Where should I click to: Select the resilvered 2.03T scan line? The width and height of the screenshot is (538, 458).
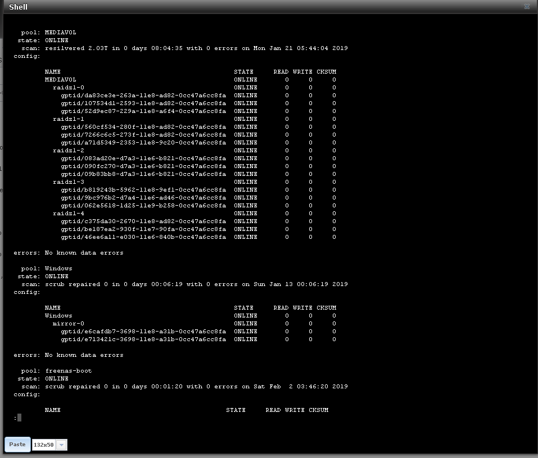coord(184,48)
